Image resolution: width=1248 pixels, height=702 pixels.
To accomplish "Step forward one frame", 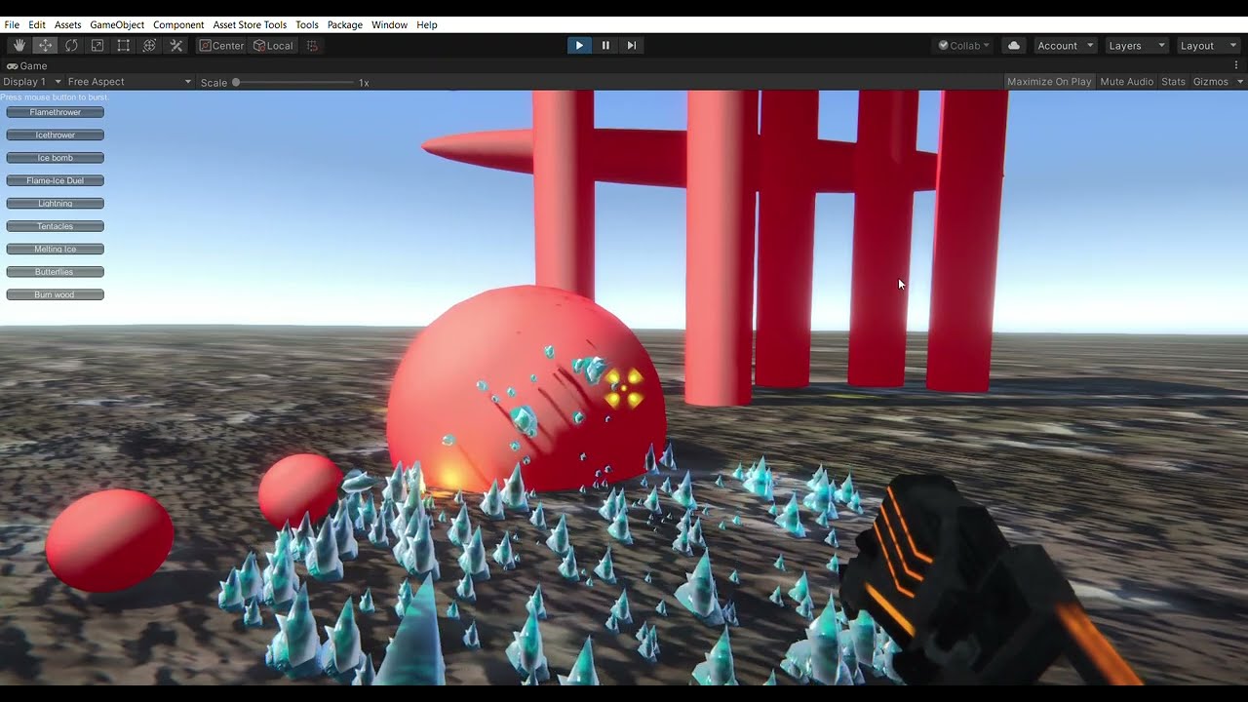I will coord(632,46).
